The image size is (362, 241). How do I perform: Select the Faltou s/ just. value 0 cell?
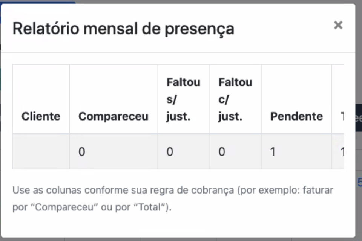point(183,152)
